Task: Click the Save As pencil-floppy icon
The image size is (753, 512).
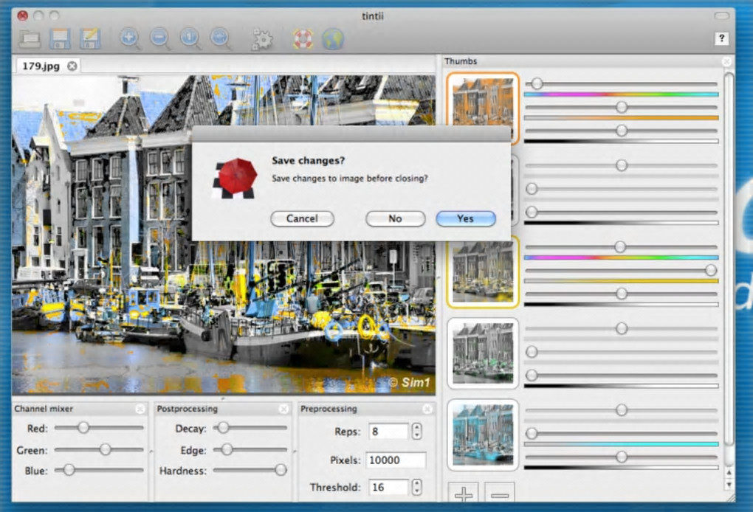Action: click(x=90, y=38)
